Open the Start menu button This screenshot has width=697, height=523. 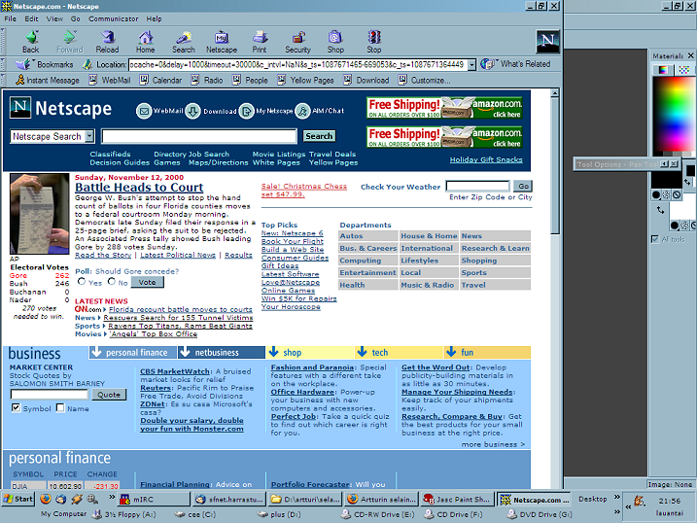point(17,499)
